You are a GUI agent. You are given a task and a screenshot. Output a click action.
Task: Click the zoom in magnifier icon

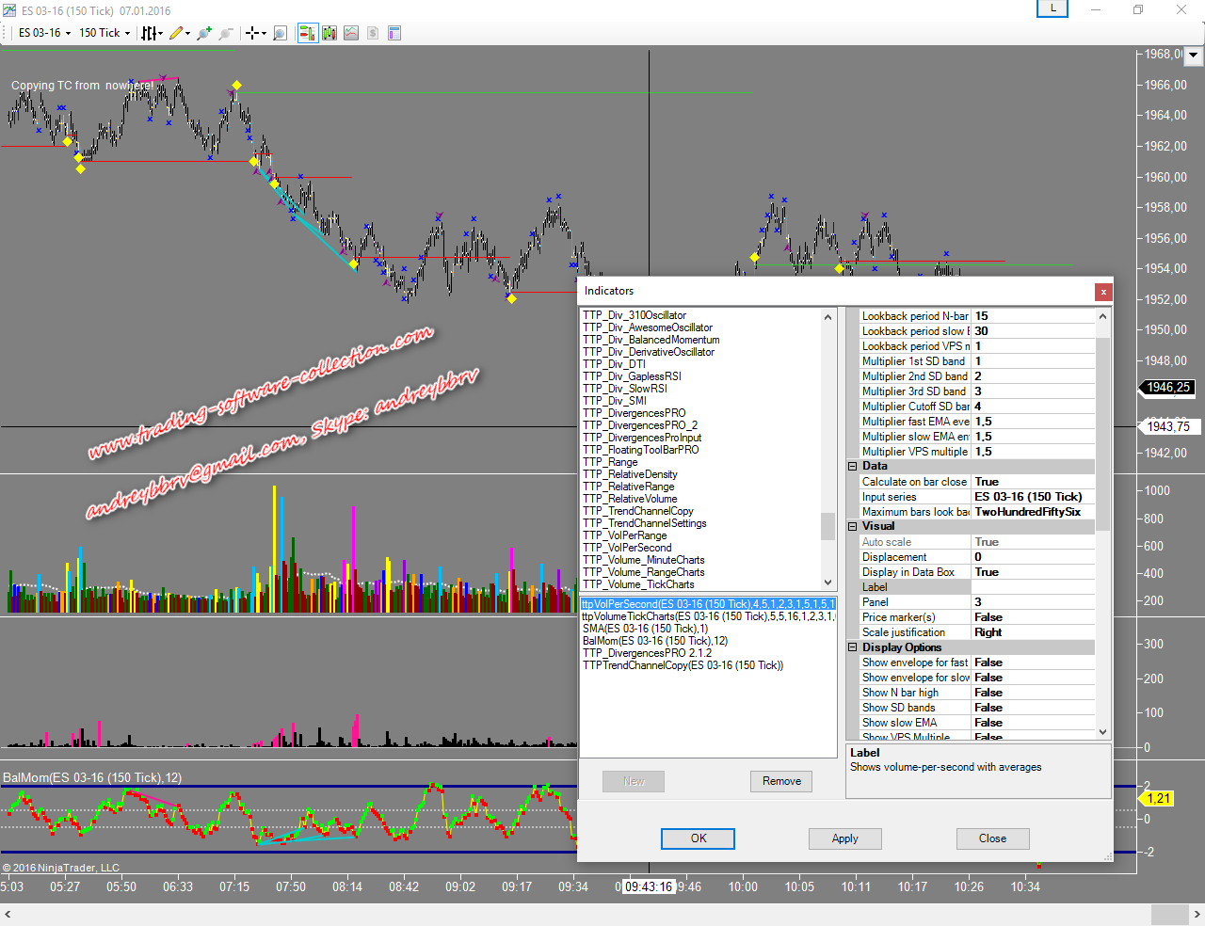204,33
